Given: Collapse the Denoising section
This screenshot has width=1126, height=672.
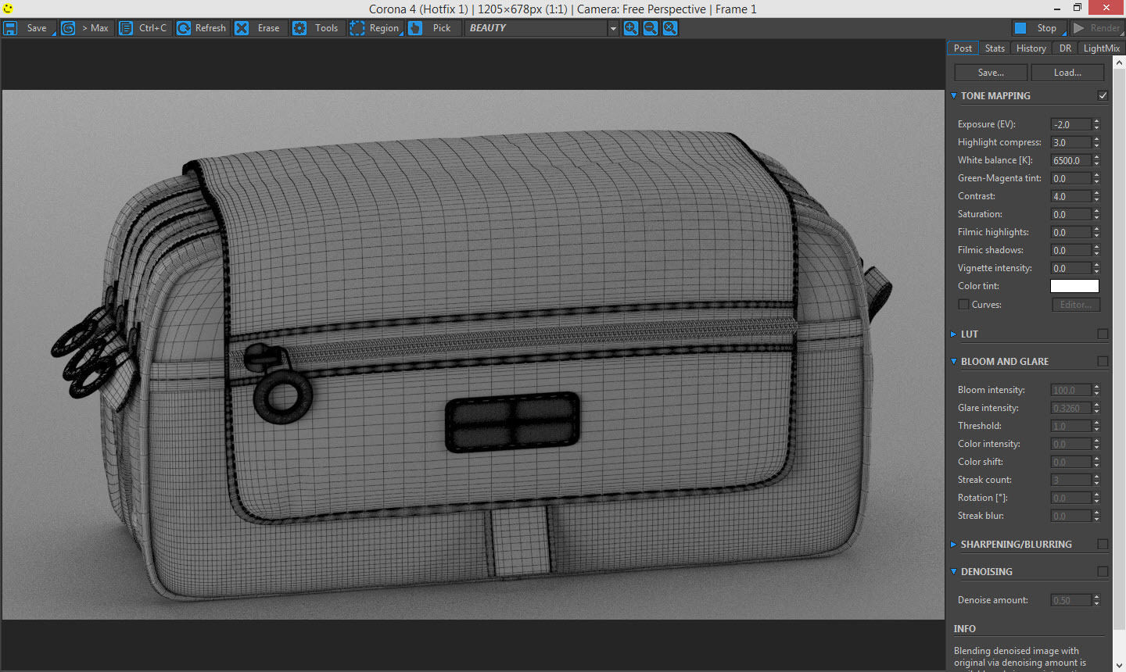Looking at the screenshot, I should [x=953, y=571].
